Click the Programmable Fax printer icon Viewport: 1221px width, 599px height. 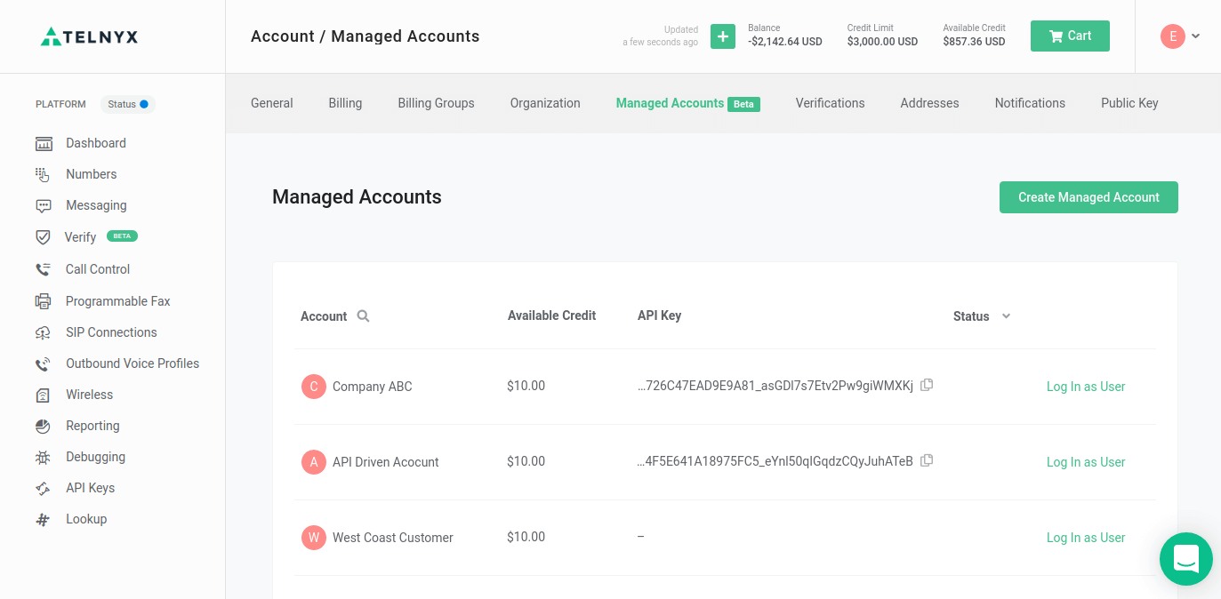pyautogui.click(x=44, y=301)
